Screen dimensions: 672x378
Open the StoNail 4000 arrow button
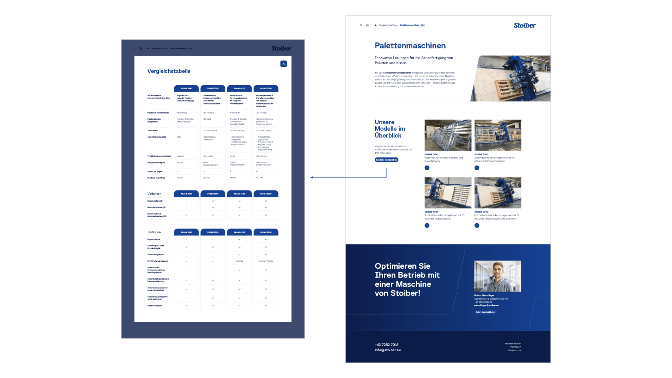(427, 225)
